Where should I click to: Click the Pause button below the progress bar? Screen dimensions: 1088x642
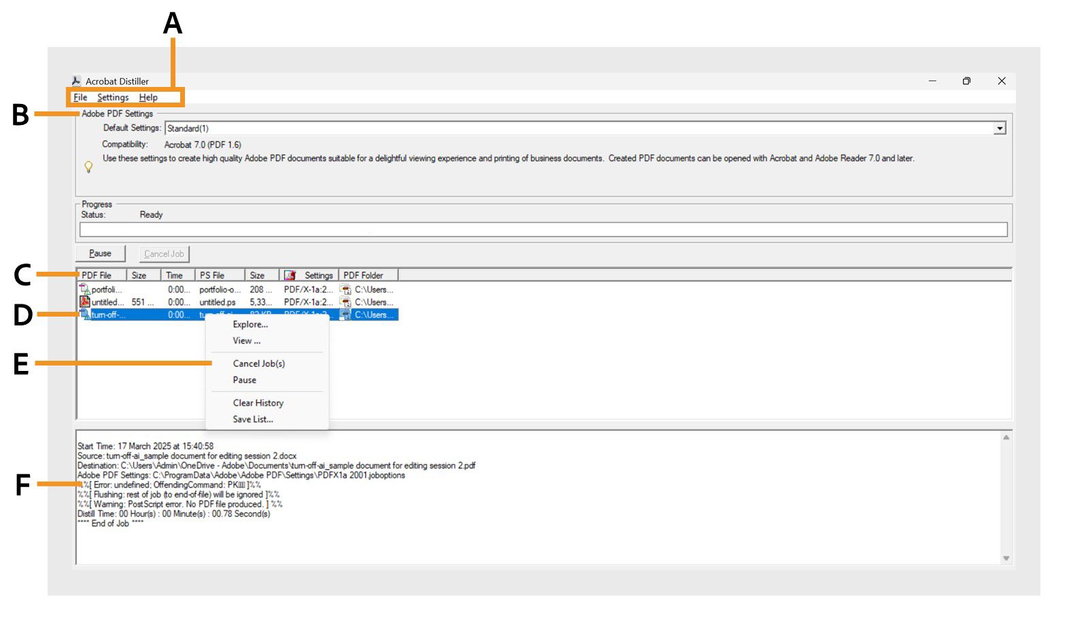[100, 253]
